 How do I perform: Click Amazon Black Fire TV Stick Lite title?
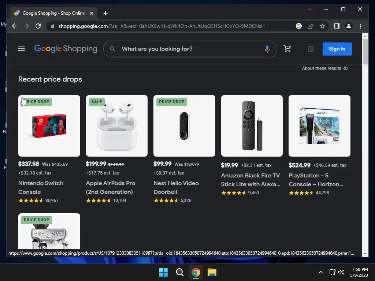(250, 180)
